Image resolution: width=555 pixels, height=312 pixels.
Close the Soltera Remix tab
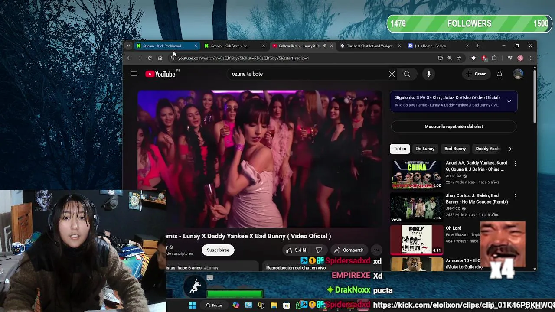[332, 46]
